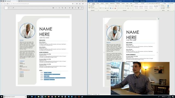Clear all formatting in Word
175x98 pixels.
click(x=116, y=6)
